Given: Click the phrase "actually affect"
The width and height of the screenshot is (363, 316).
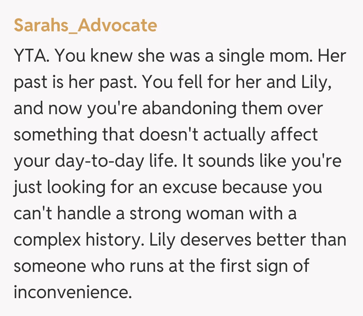Looking at the screenshot, I should click(260, 134).
